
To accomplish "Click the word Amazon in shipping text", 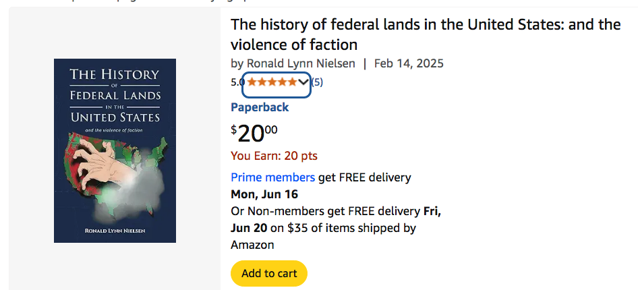I will [x=252, y=245].
